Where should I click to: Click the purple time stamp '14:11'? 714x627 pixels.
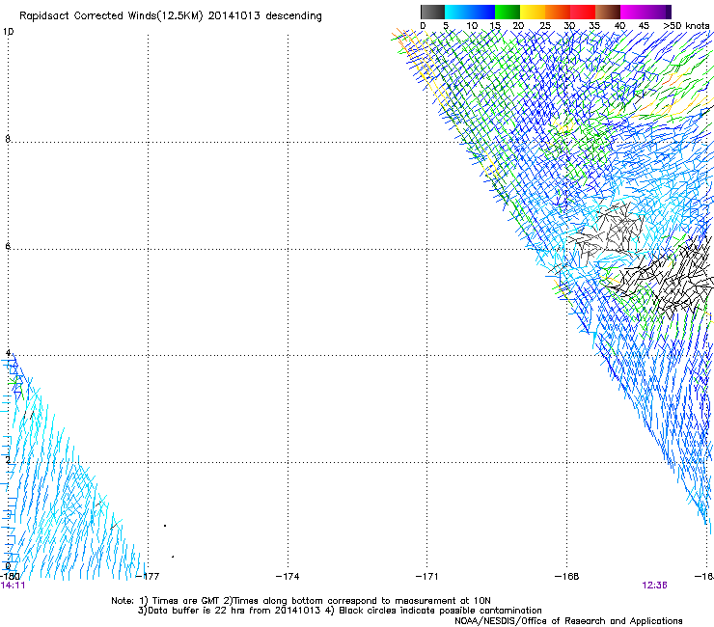point(14,586)
